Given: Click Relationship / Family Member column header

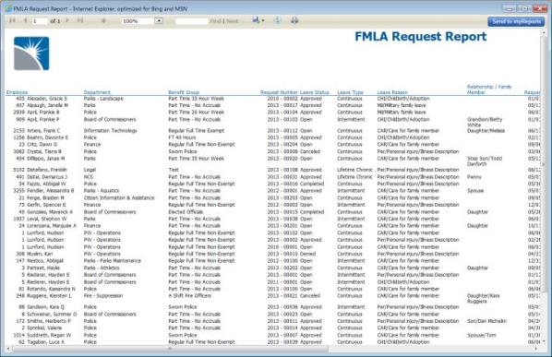Looking at the screenshot, I should click(489, 89).
